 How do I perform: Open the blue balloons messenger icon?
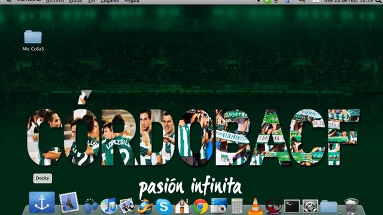90,206
